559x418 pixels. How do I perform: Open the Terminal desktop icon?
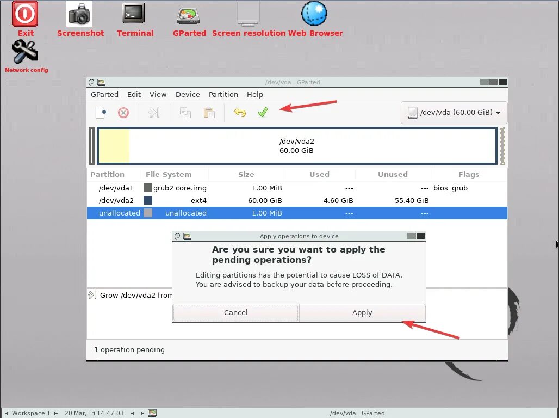(x=133, y=14)
